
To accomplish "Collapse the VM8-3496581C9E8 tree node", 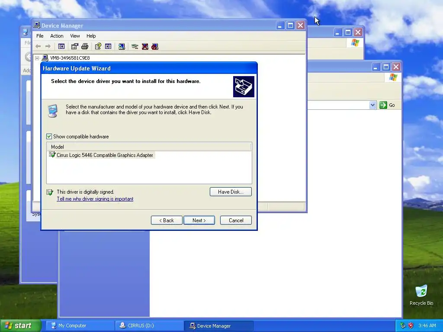I will tap(37, 58).
